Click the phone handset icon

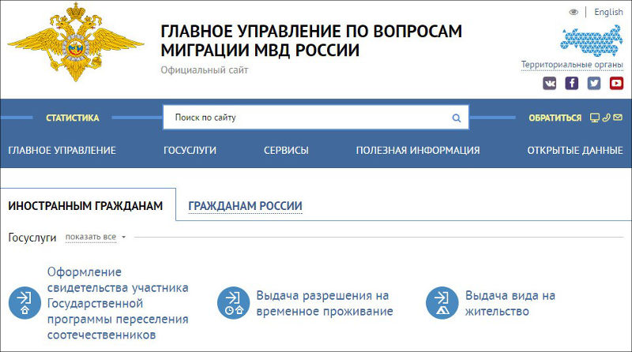[x=606, y=118]
